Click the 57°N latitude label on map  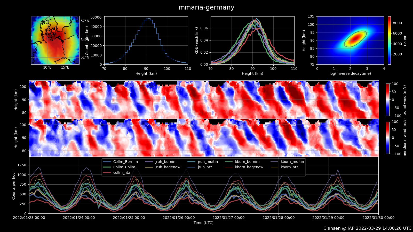tap(85, 21)
